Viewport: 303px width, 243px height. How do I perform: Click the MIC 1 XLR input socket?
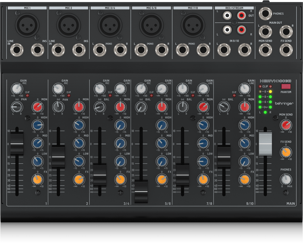27,25
